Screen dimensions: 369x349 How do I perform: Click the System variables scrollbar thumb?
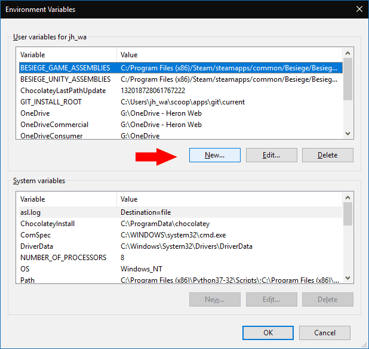[348, 214]
